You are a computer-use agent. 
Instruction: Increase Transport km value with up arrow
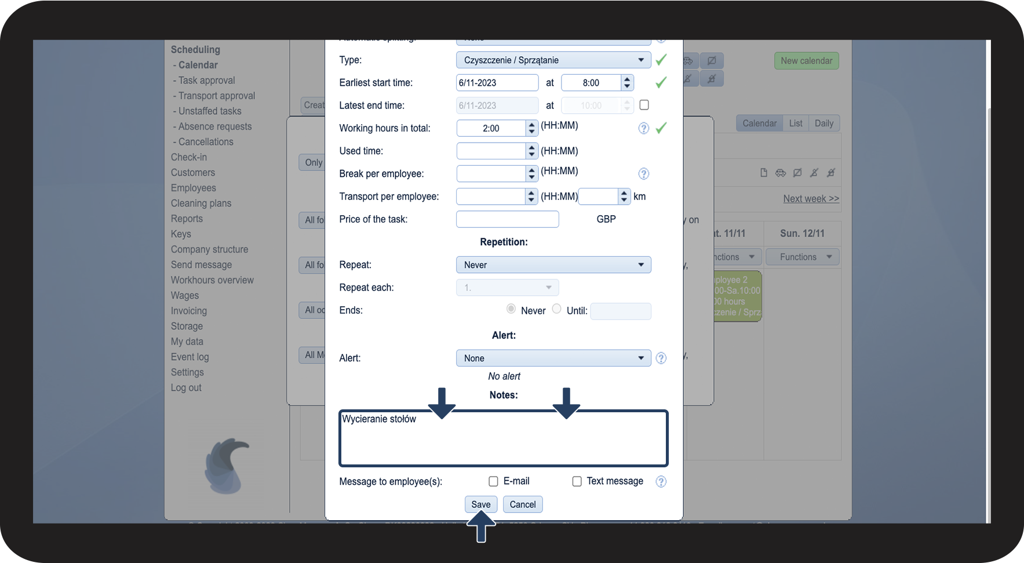624,193
